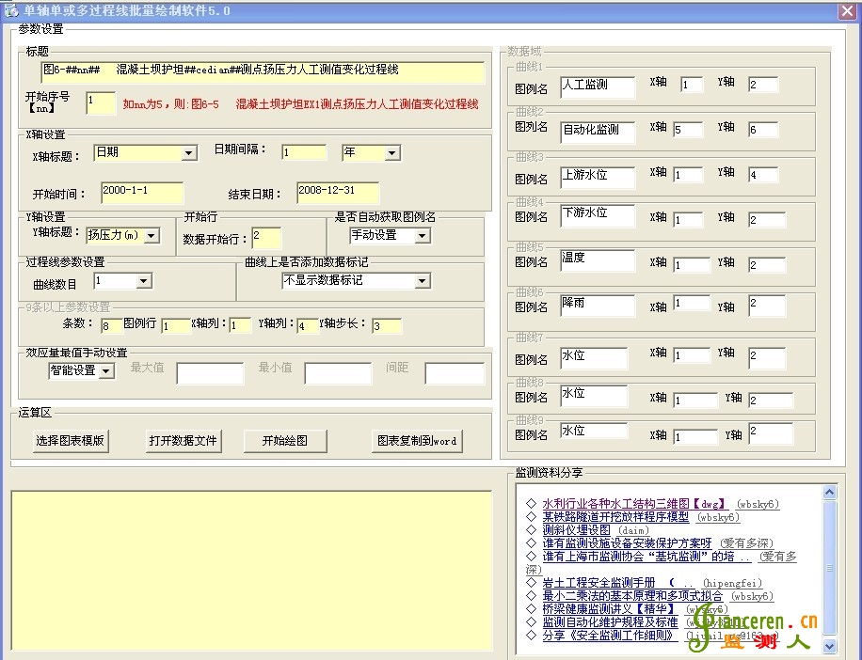The height and width of the screenshot is (660, 862).
Task: Expand the 曲线数目 dropdown
Action: [144, 281]
